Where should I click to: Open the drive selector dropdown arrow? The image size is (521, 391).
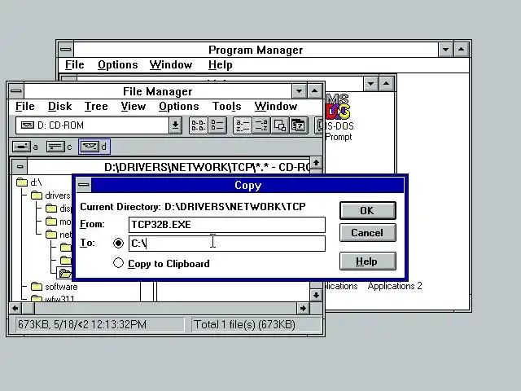(176, 125)
